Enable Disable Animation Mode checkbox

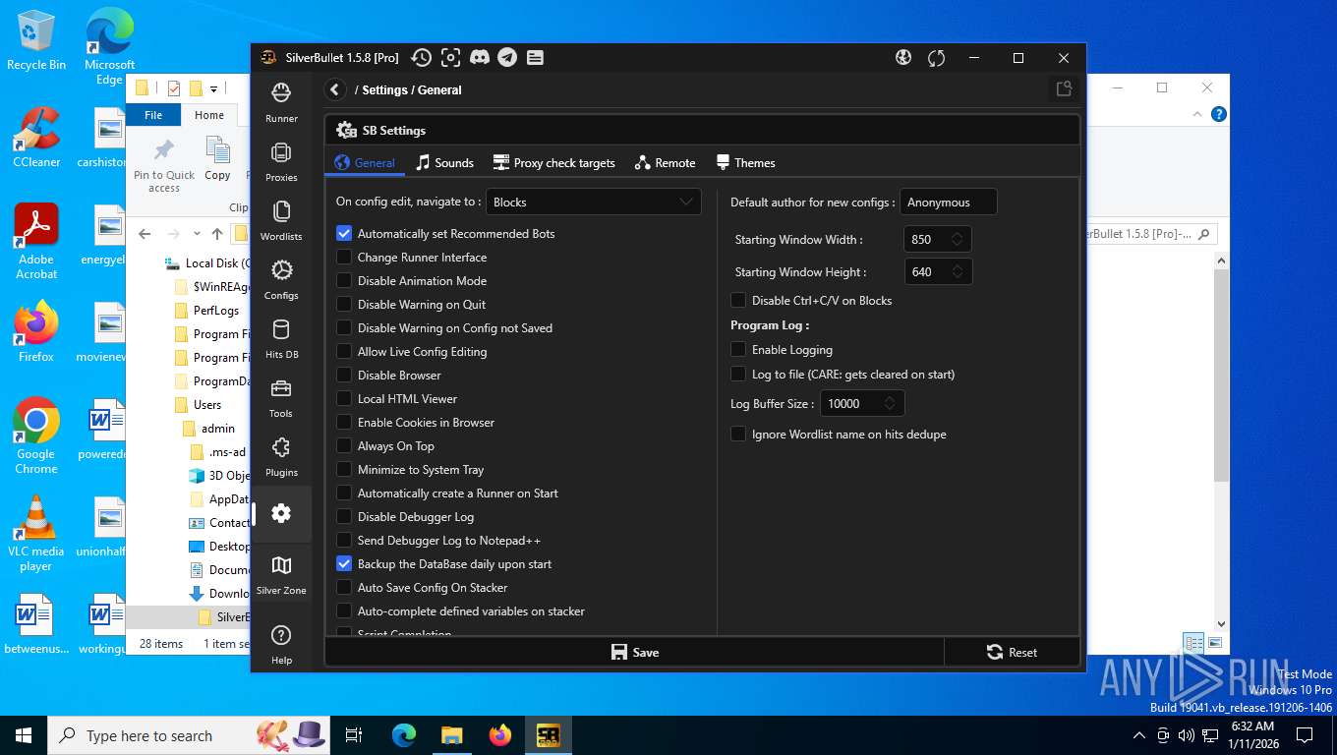click(344, 281)
